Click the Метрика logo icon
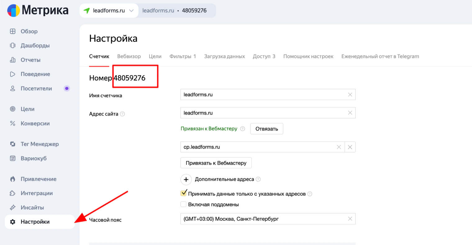This screenshot has height=245, width=472. pyautogui.click(x=13, y=11)
